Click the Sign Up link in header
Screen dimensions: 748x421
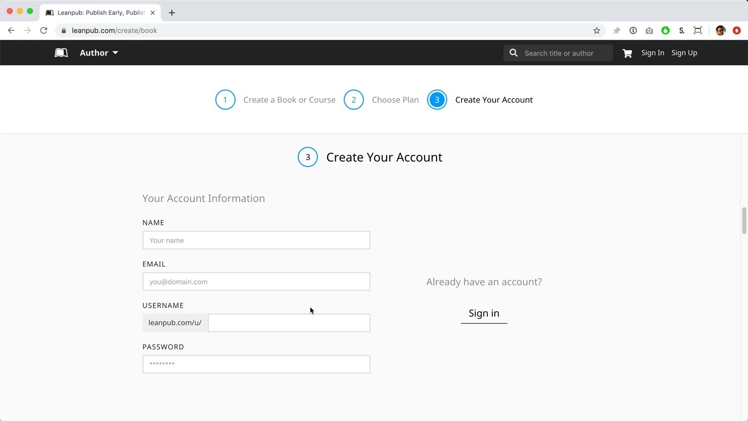[x=684, y=53]
